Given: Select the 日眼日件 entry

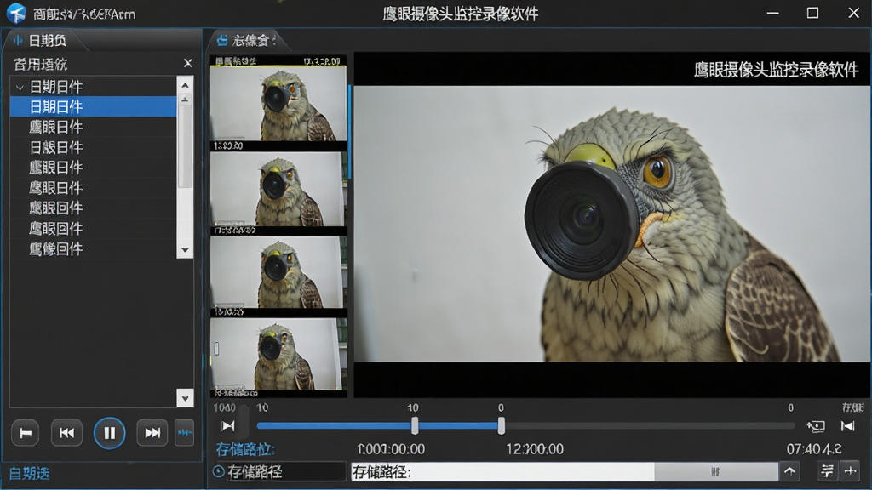Looking at the screenshot, I should (93, 147).
